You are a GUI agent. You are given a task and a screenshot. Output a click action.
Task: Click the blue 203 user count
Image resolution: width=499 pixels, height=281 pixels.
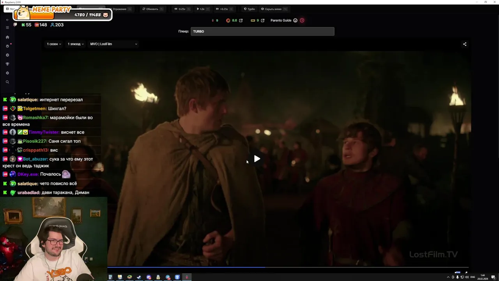click(57, 25)
